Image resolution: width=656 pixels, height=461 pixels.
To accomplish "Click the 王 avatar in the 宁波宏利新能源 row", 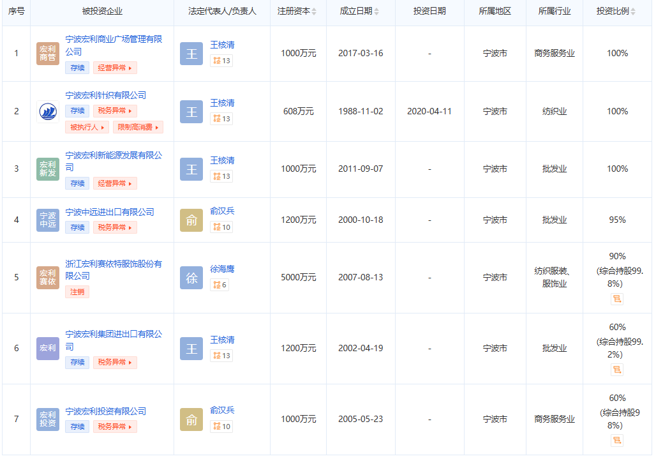I will [x=191, y=169].
